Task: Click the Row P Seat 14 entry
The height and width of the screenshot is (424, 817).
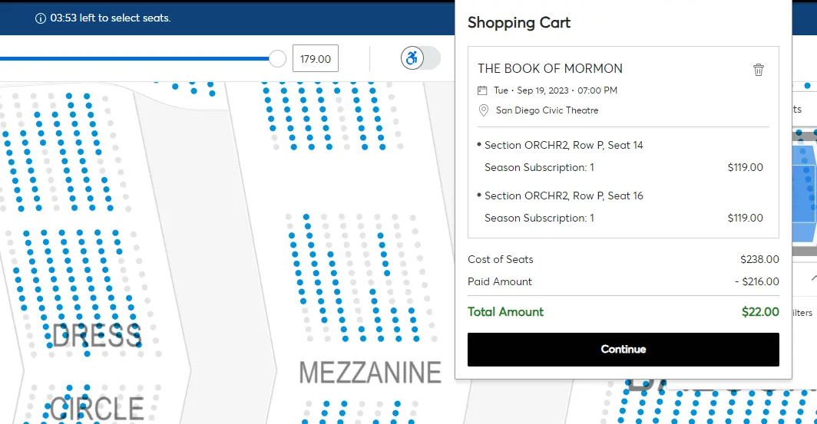Action: (564, 145)
